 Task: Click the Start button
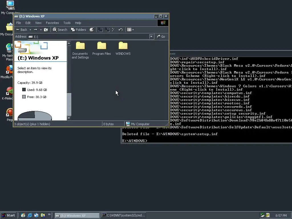point(8,216)
